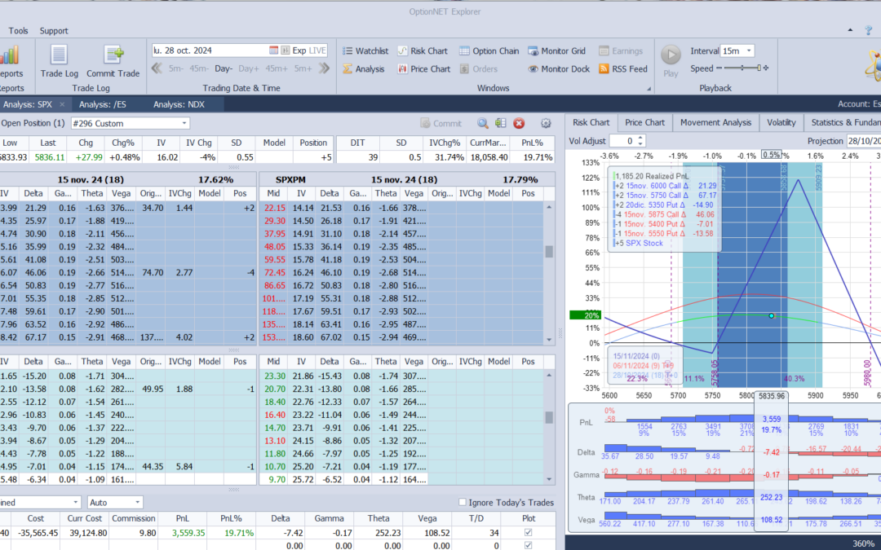Click the Speed slider minus end
This screenshot has width=881, height=550.
tap(719, 68)
